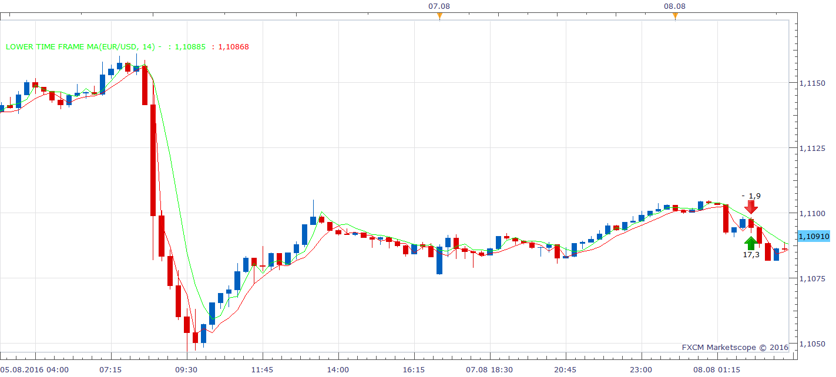Click the 1,1050 price axis label
836x377 pixels.
click(x=812, y=344)
